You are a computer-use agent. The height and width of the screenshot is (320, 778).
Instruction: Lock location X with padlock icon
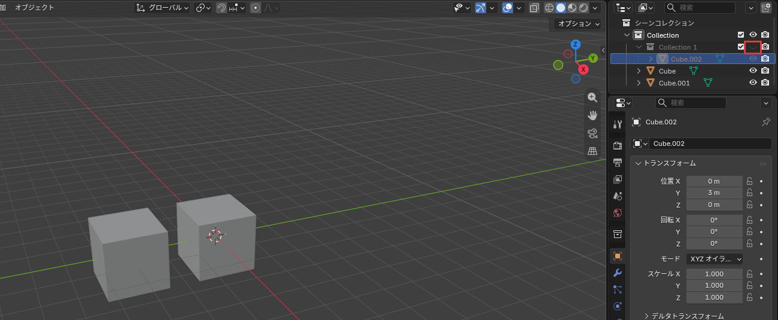pos(749,181)
